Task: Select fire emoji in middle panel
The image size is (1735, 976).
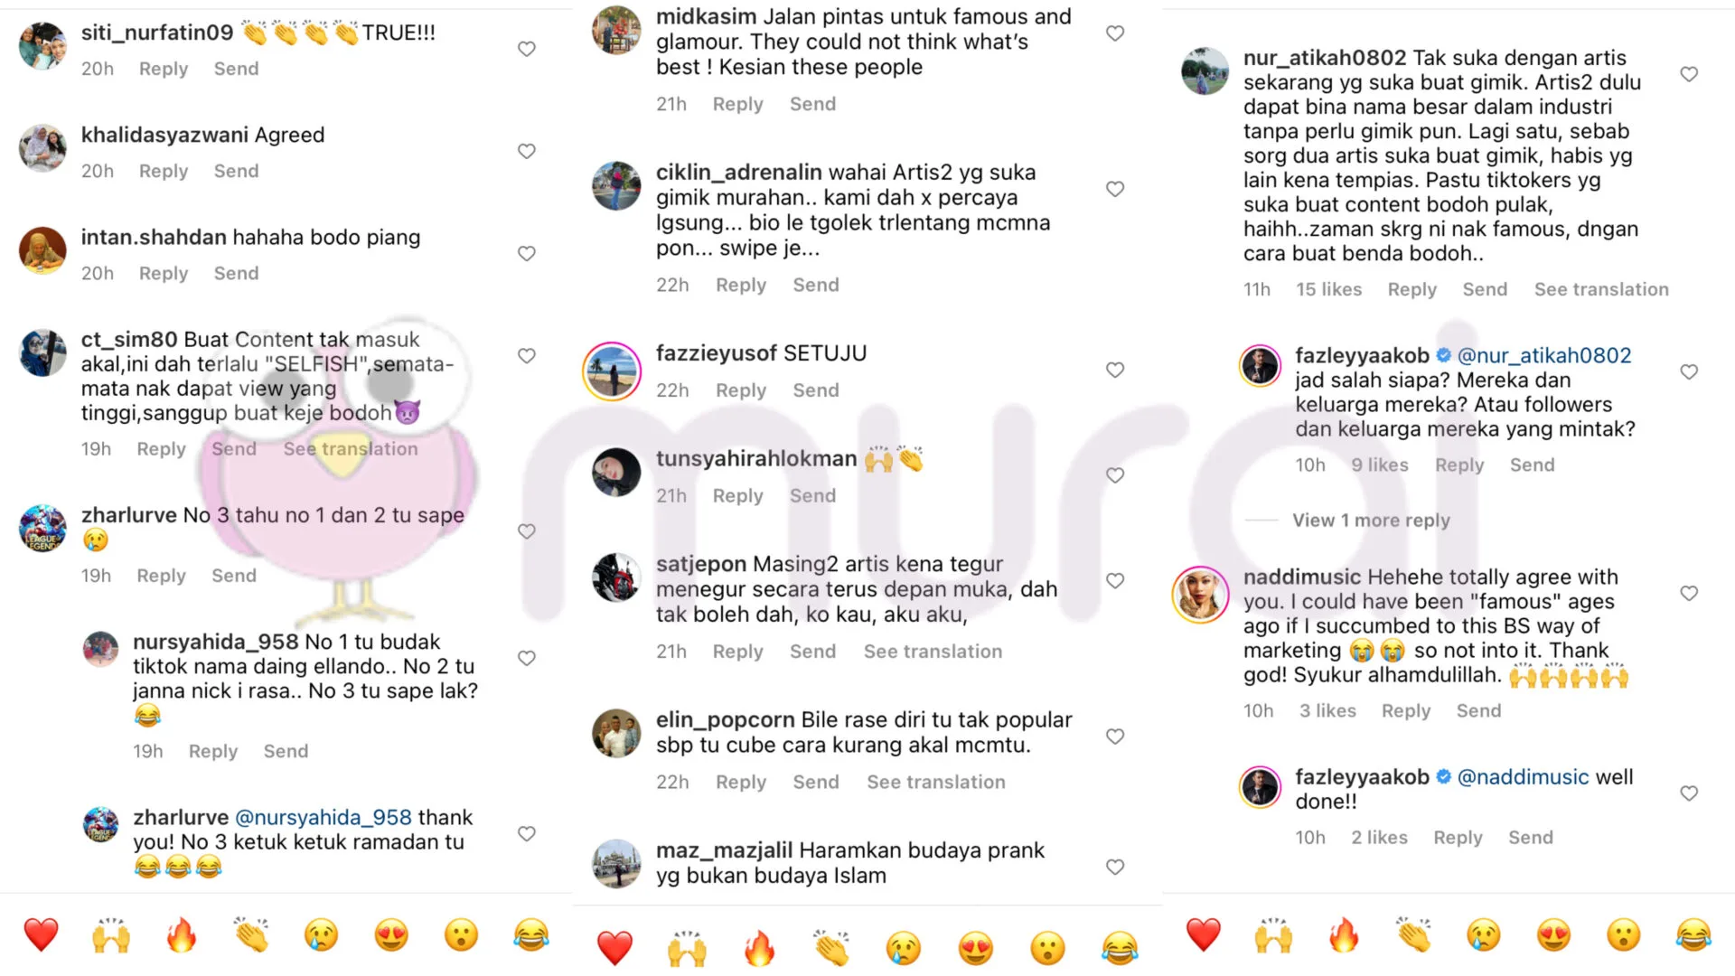Action: pos(759,948)
